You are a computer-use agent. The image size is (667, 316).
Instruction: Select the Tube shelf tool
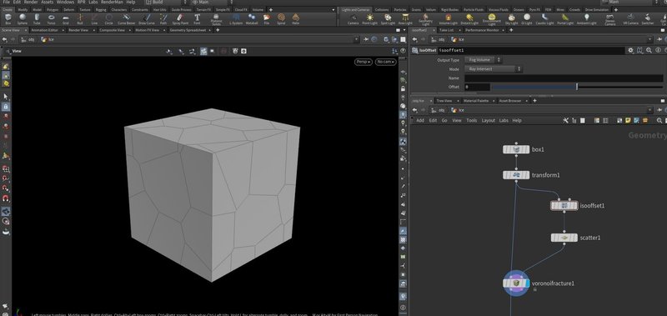click(x=37, y=18)
